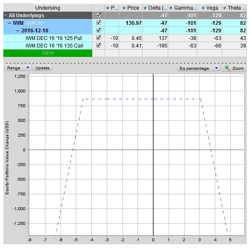
Task: Collapse the 2016-12-16 expiry group
Action: click(x=18, y=31)
